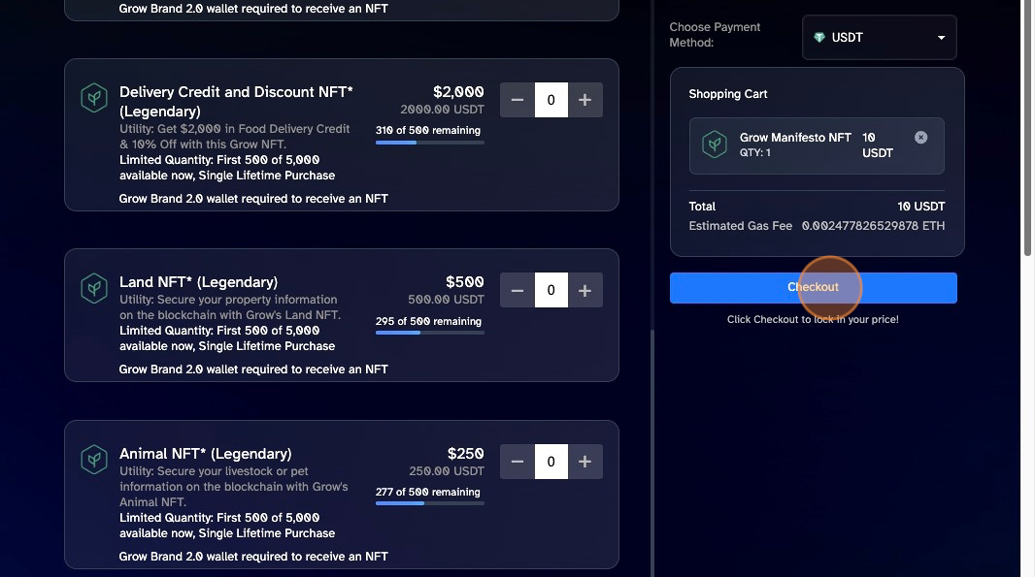Click the Land NFT hexagon leaf icon
Viewport: 1035px width, 577px height.
click(x=94, y=288)
